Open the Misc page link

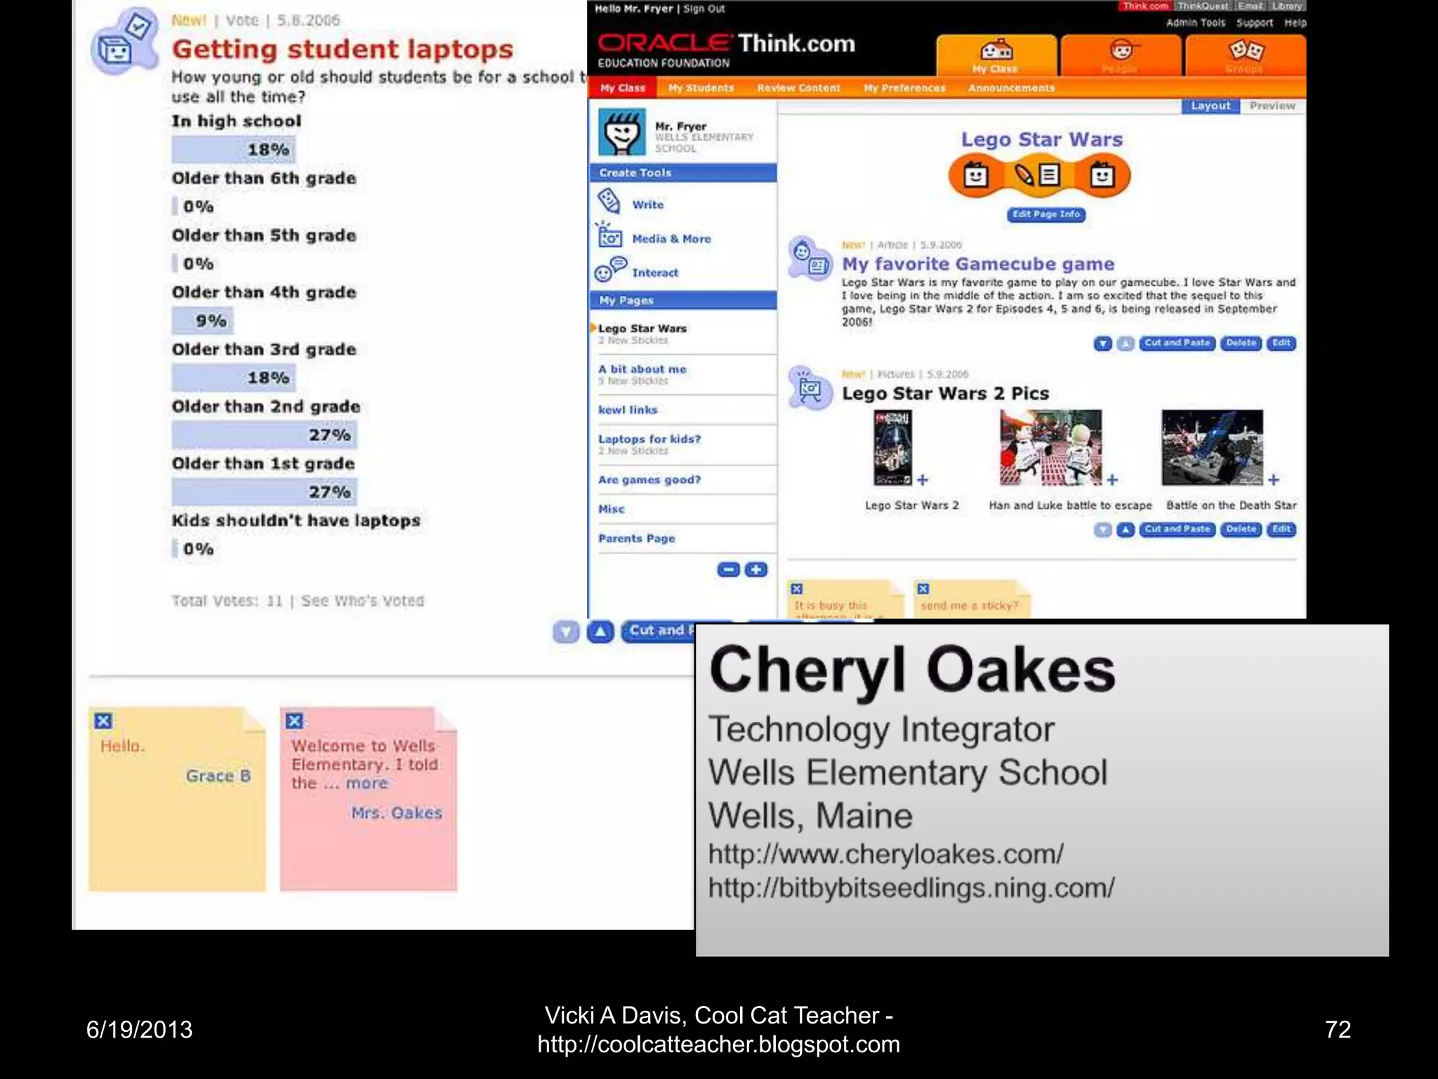[611, 509]
